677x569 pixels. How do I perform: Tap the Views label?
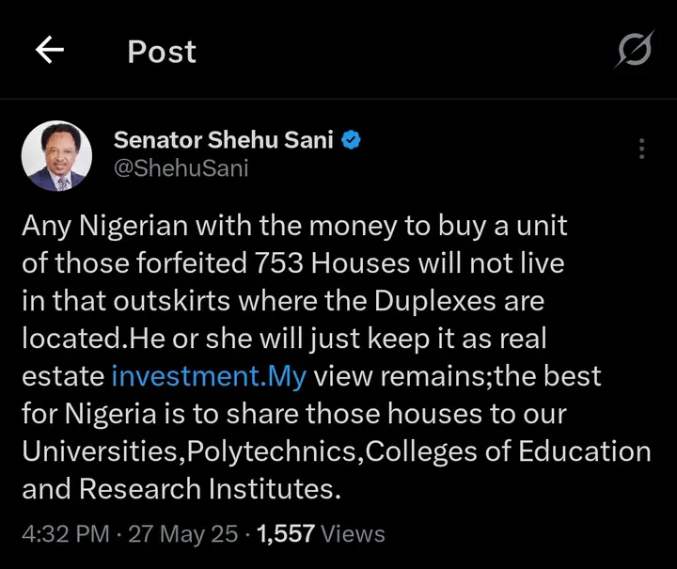click(353, 534)
